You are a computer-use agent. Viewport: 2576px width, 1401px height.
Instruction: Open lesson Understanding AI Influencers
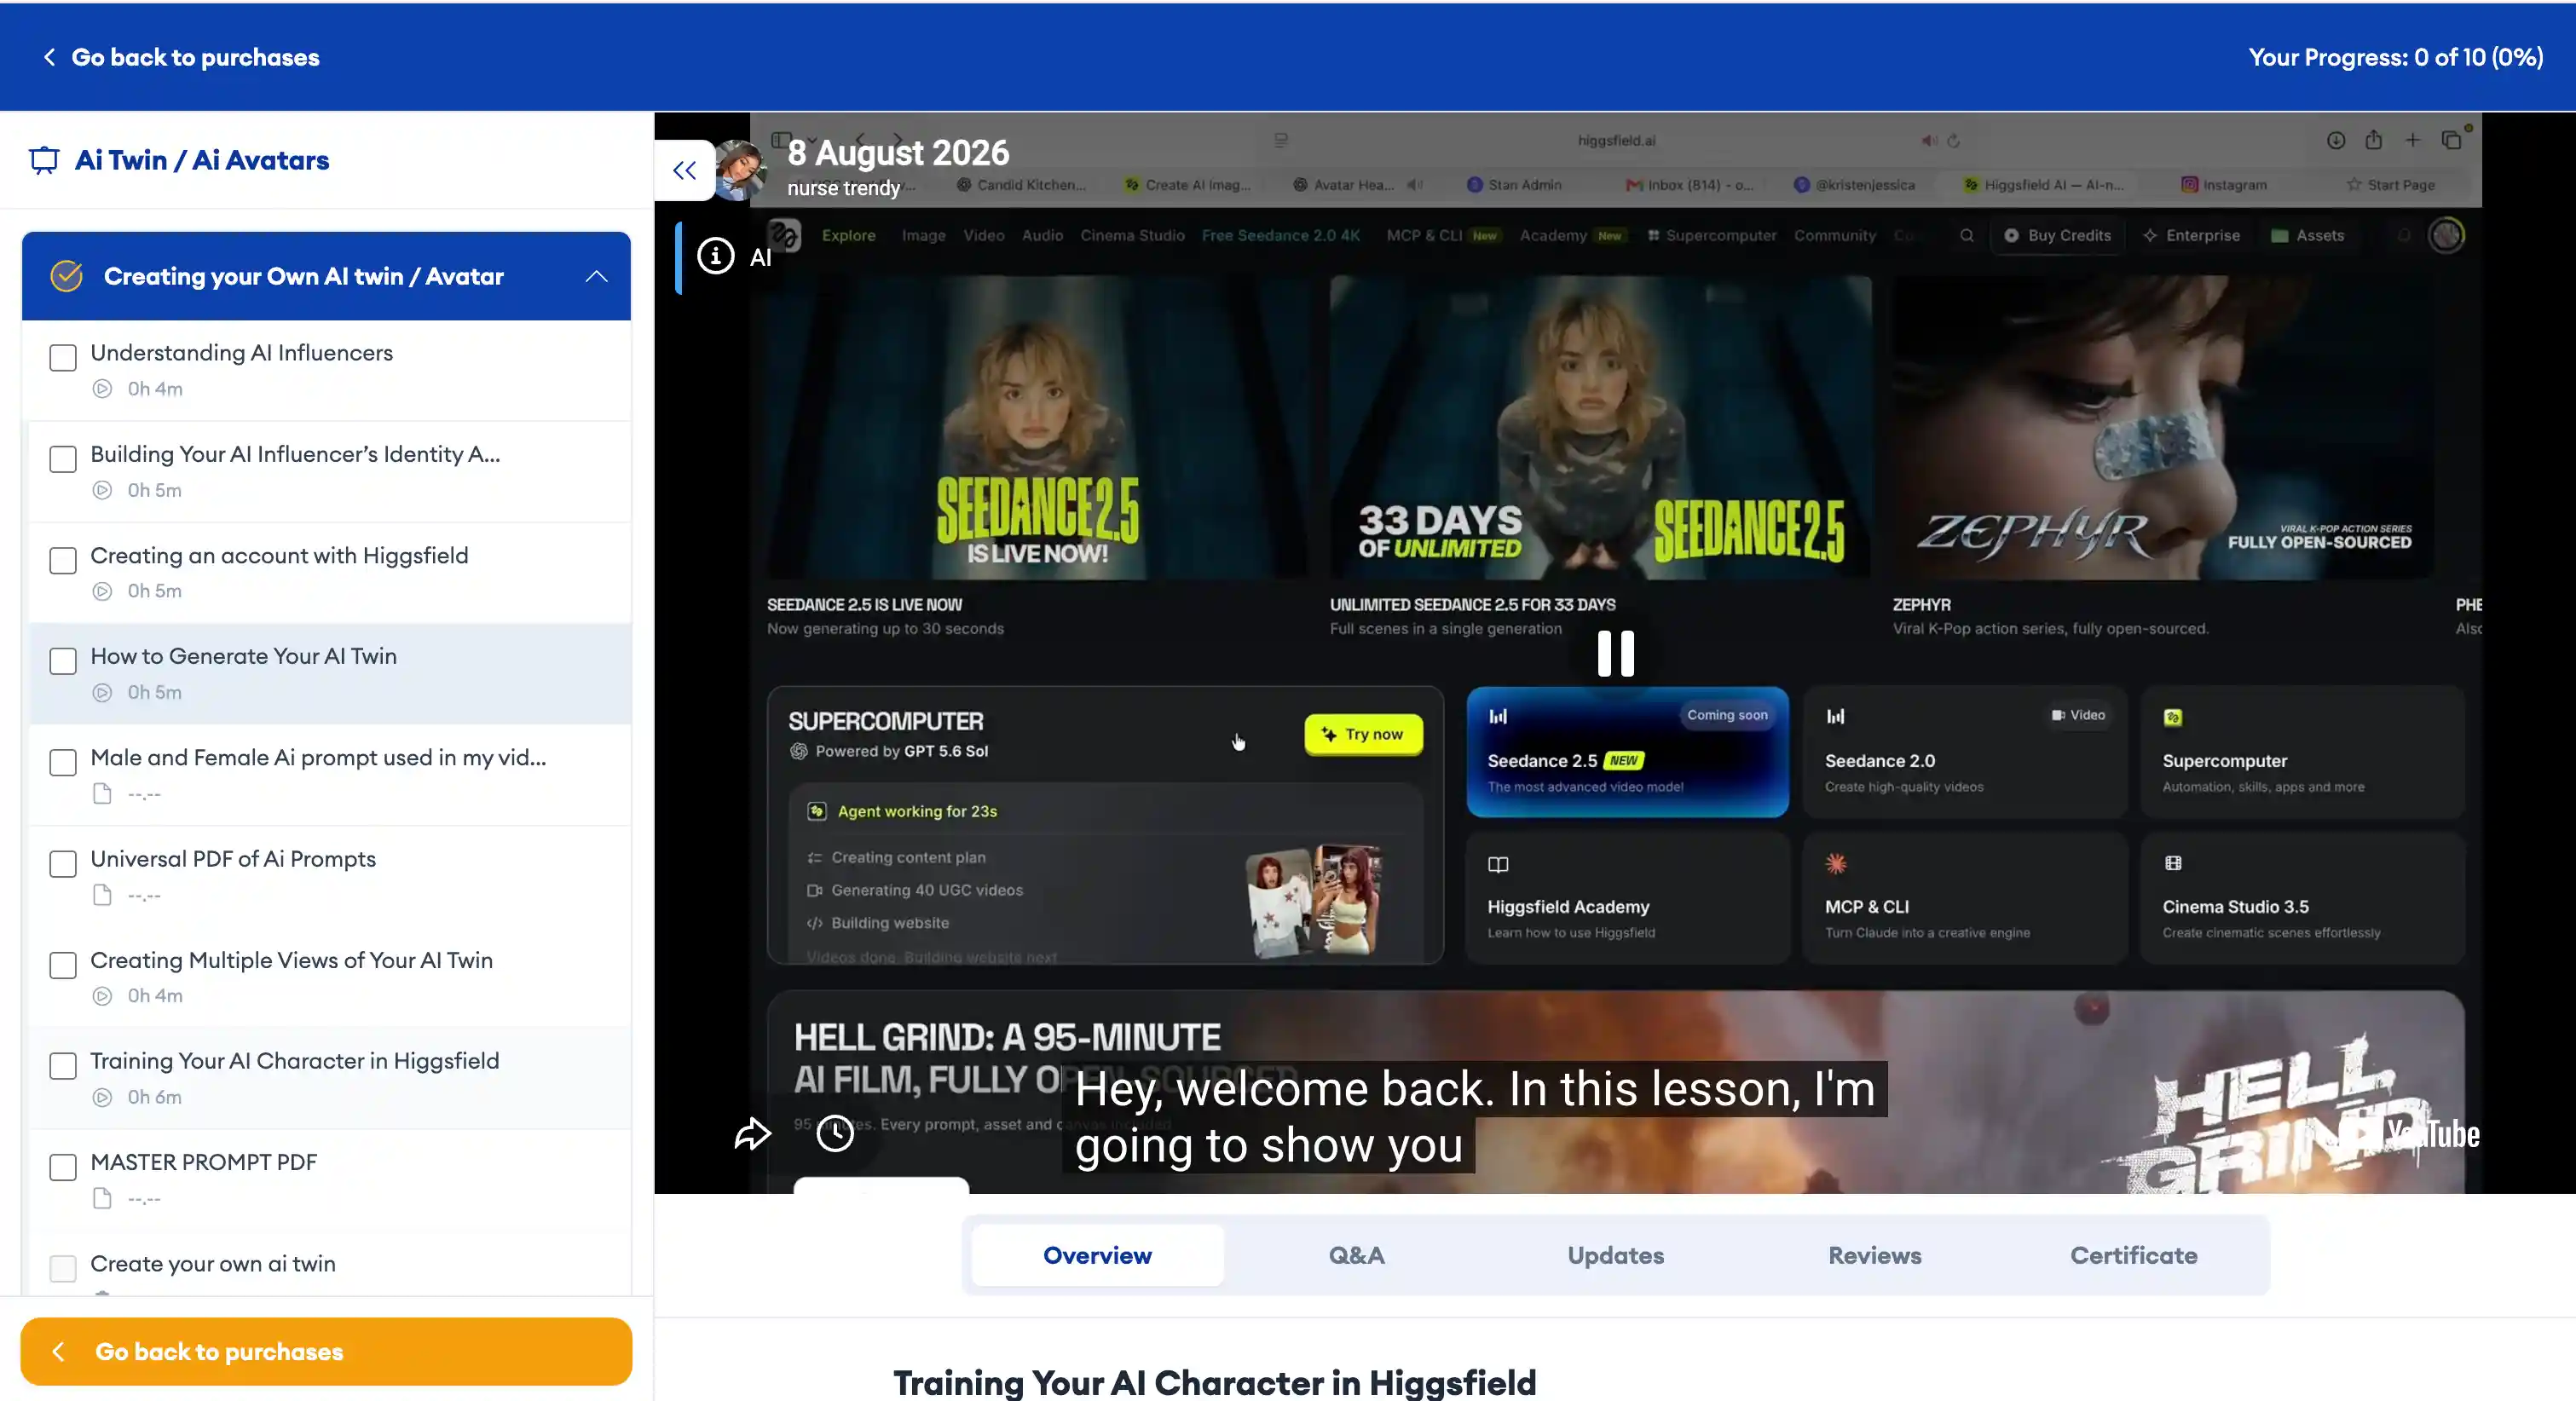point(241,352)
